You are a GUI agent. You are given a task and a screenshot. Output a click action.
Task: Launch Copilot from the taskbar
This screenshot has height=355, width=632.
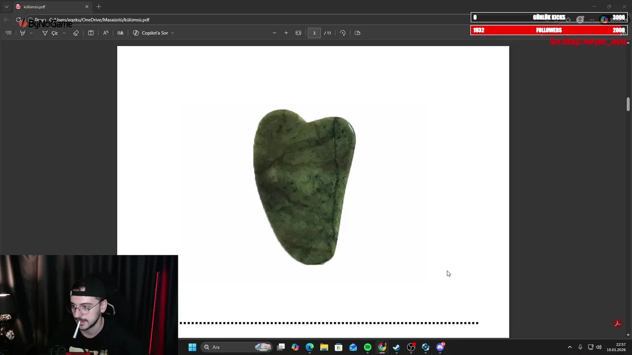click(x=295, y=347)
